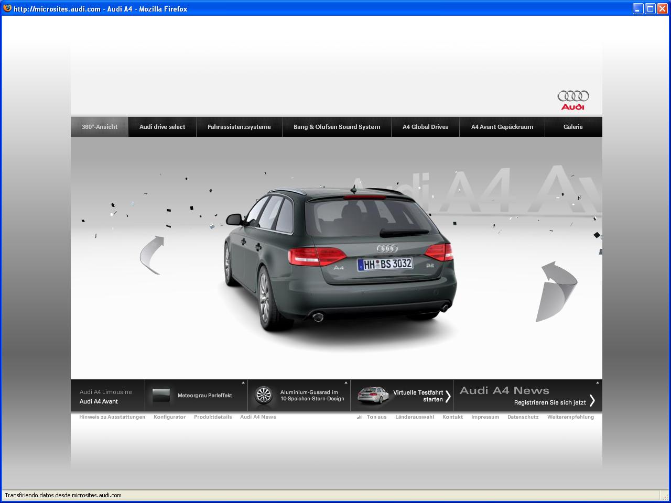Start the Virtuelle Testfahrt
This screenshot has width=671, height=503.
pos(418,396)
